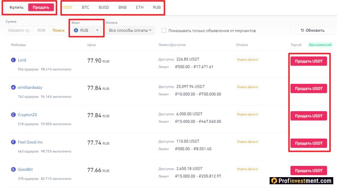This screenshot has height=188, width=337.
Task: Click limit ₽15,000.00 - ₽205,812.97
Action: coord(198,176)
